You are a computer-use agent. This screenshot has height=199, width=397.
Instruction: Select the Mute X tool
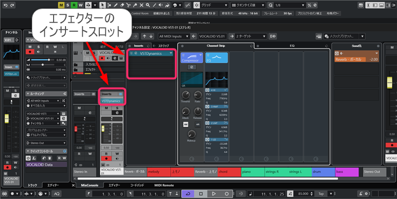141,5
